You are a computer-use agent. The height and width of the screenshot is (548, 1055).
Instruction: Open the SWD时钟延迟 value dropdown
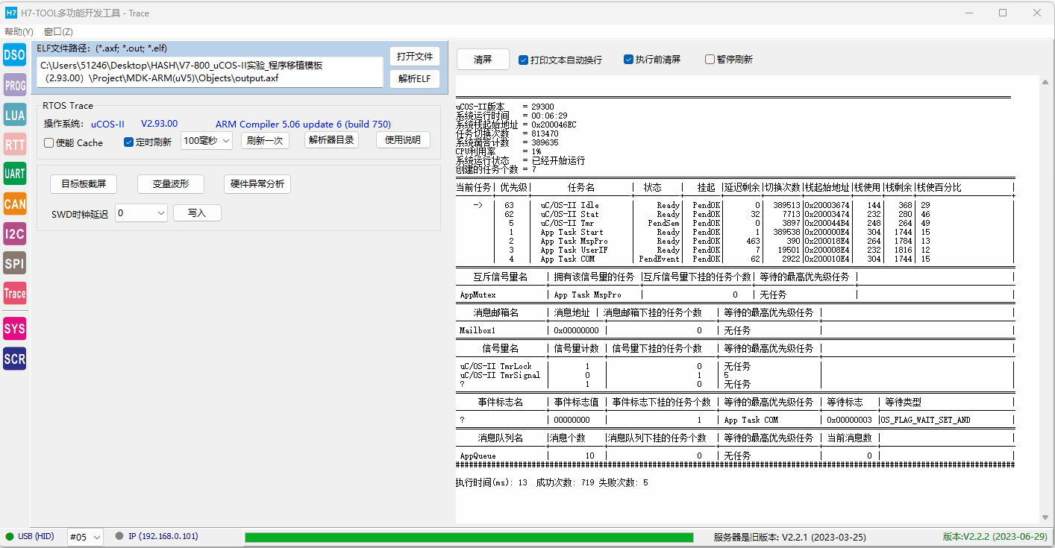[141, 213]
